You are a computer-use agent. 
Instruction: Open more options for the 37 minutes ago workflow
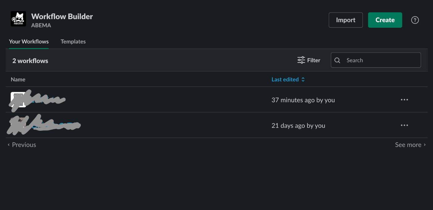[404, 100]
